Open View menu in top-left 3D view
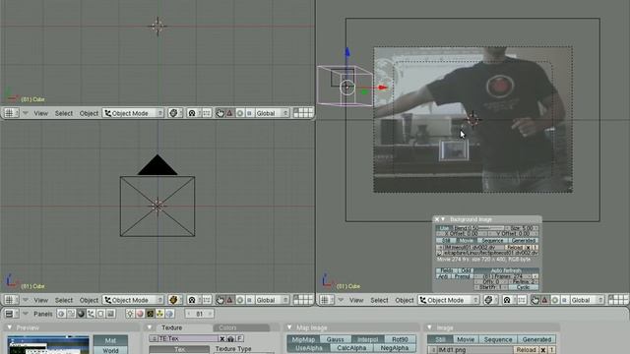630x354 pixels. click(40, 113)
